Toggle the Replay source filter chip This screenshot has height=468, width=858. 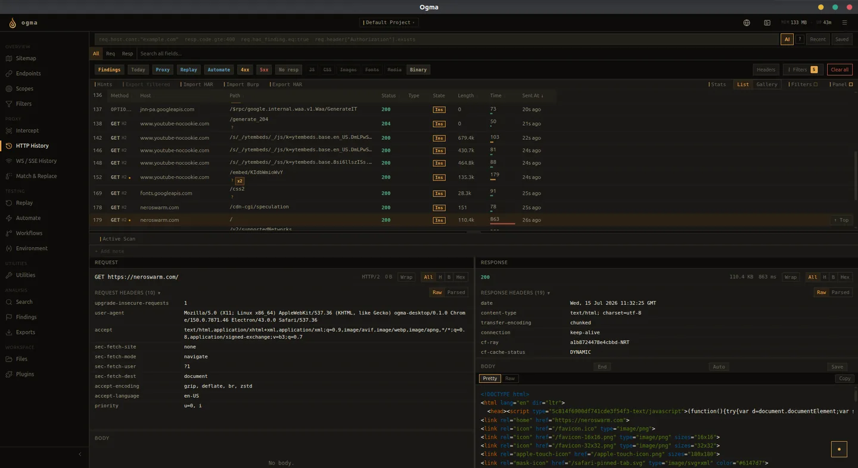188,70
